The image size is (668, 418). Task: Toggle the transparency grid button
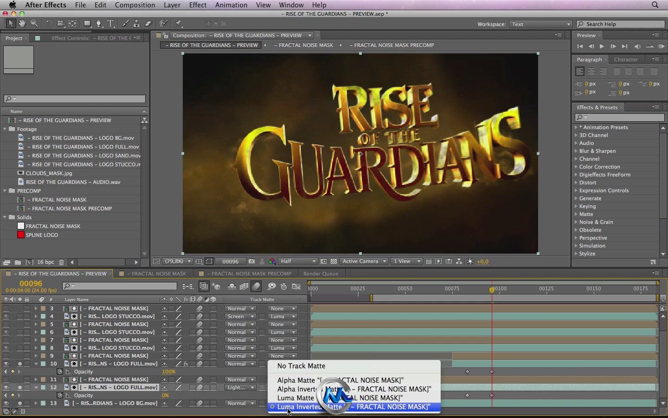(x=334, y=261)
